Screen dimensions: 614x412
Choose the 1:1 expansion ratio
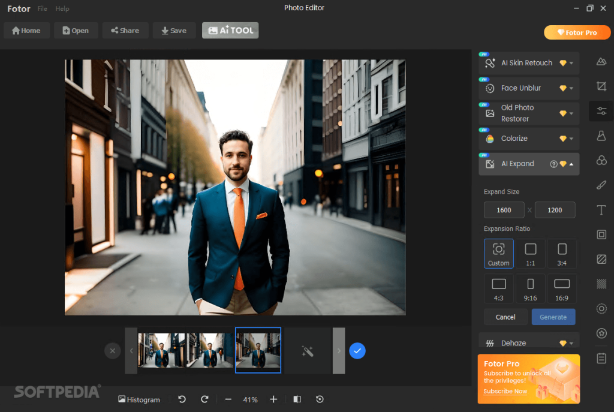[531, 254]
